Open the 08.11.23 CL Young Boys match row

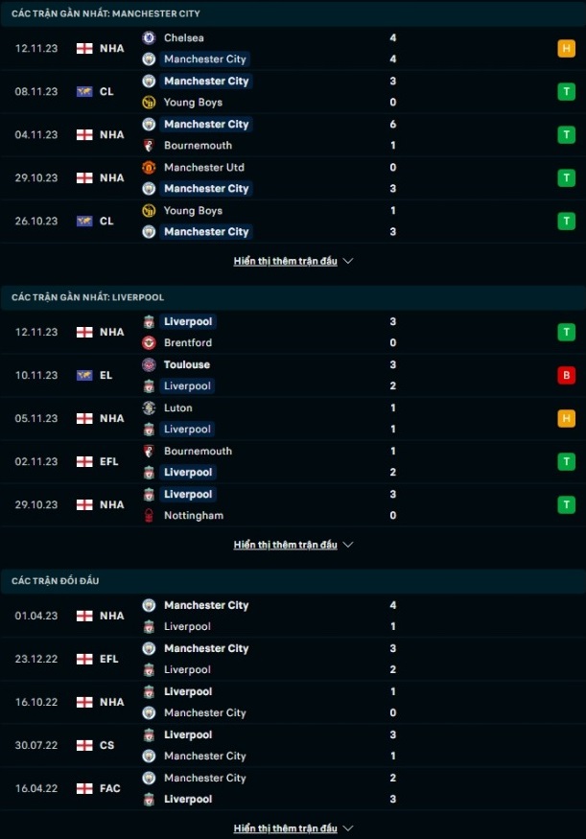tap(293, 91)
